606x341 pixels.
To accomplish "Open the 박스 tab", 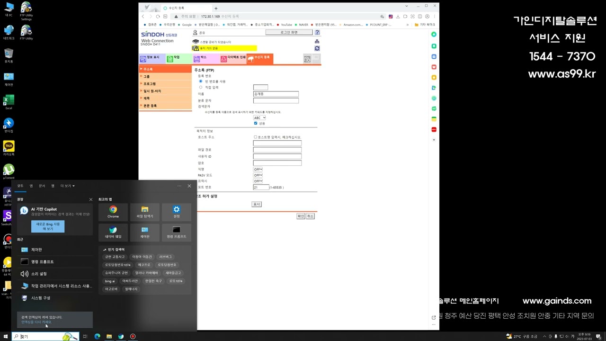I will coord(206,59).
